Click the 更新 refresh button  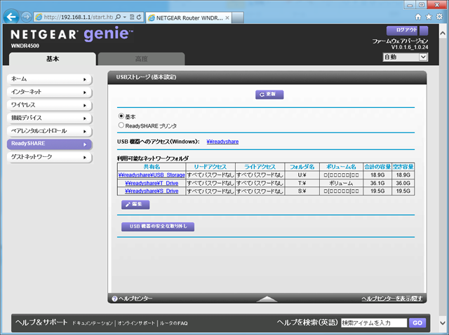click(x=269, y=94)
